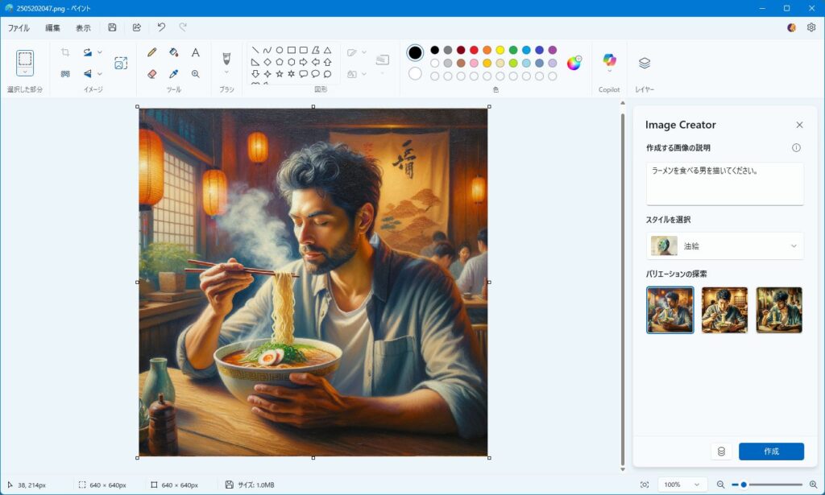Pick the Curve shape
Screen dimensions: 825x495
click(267, 51)
